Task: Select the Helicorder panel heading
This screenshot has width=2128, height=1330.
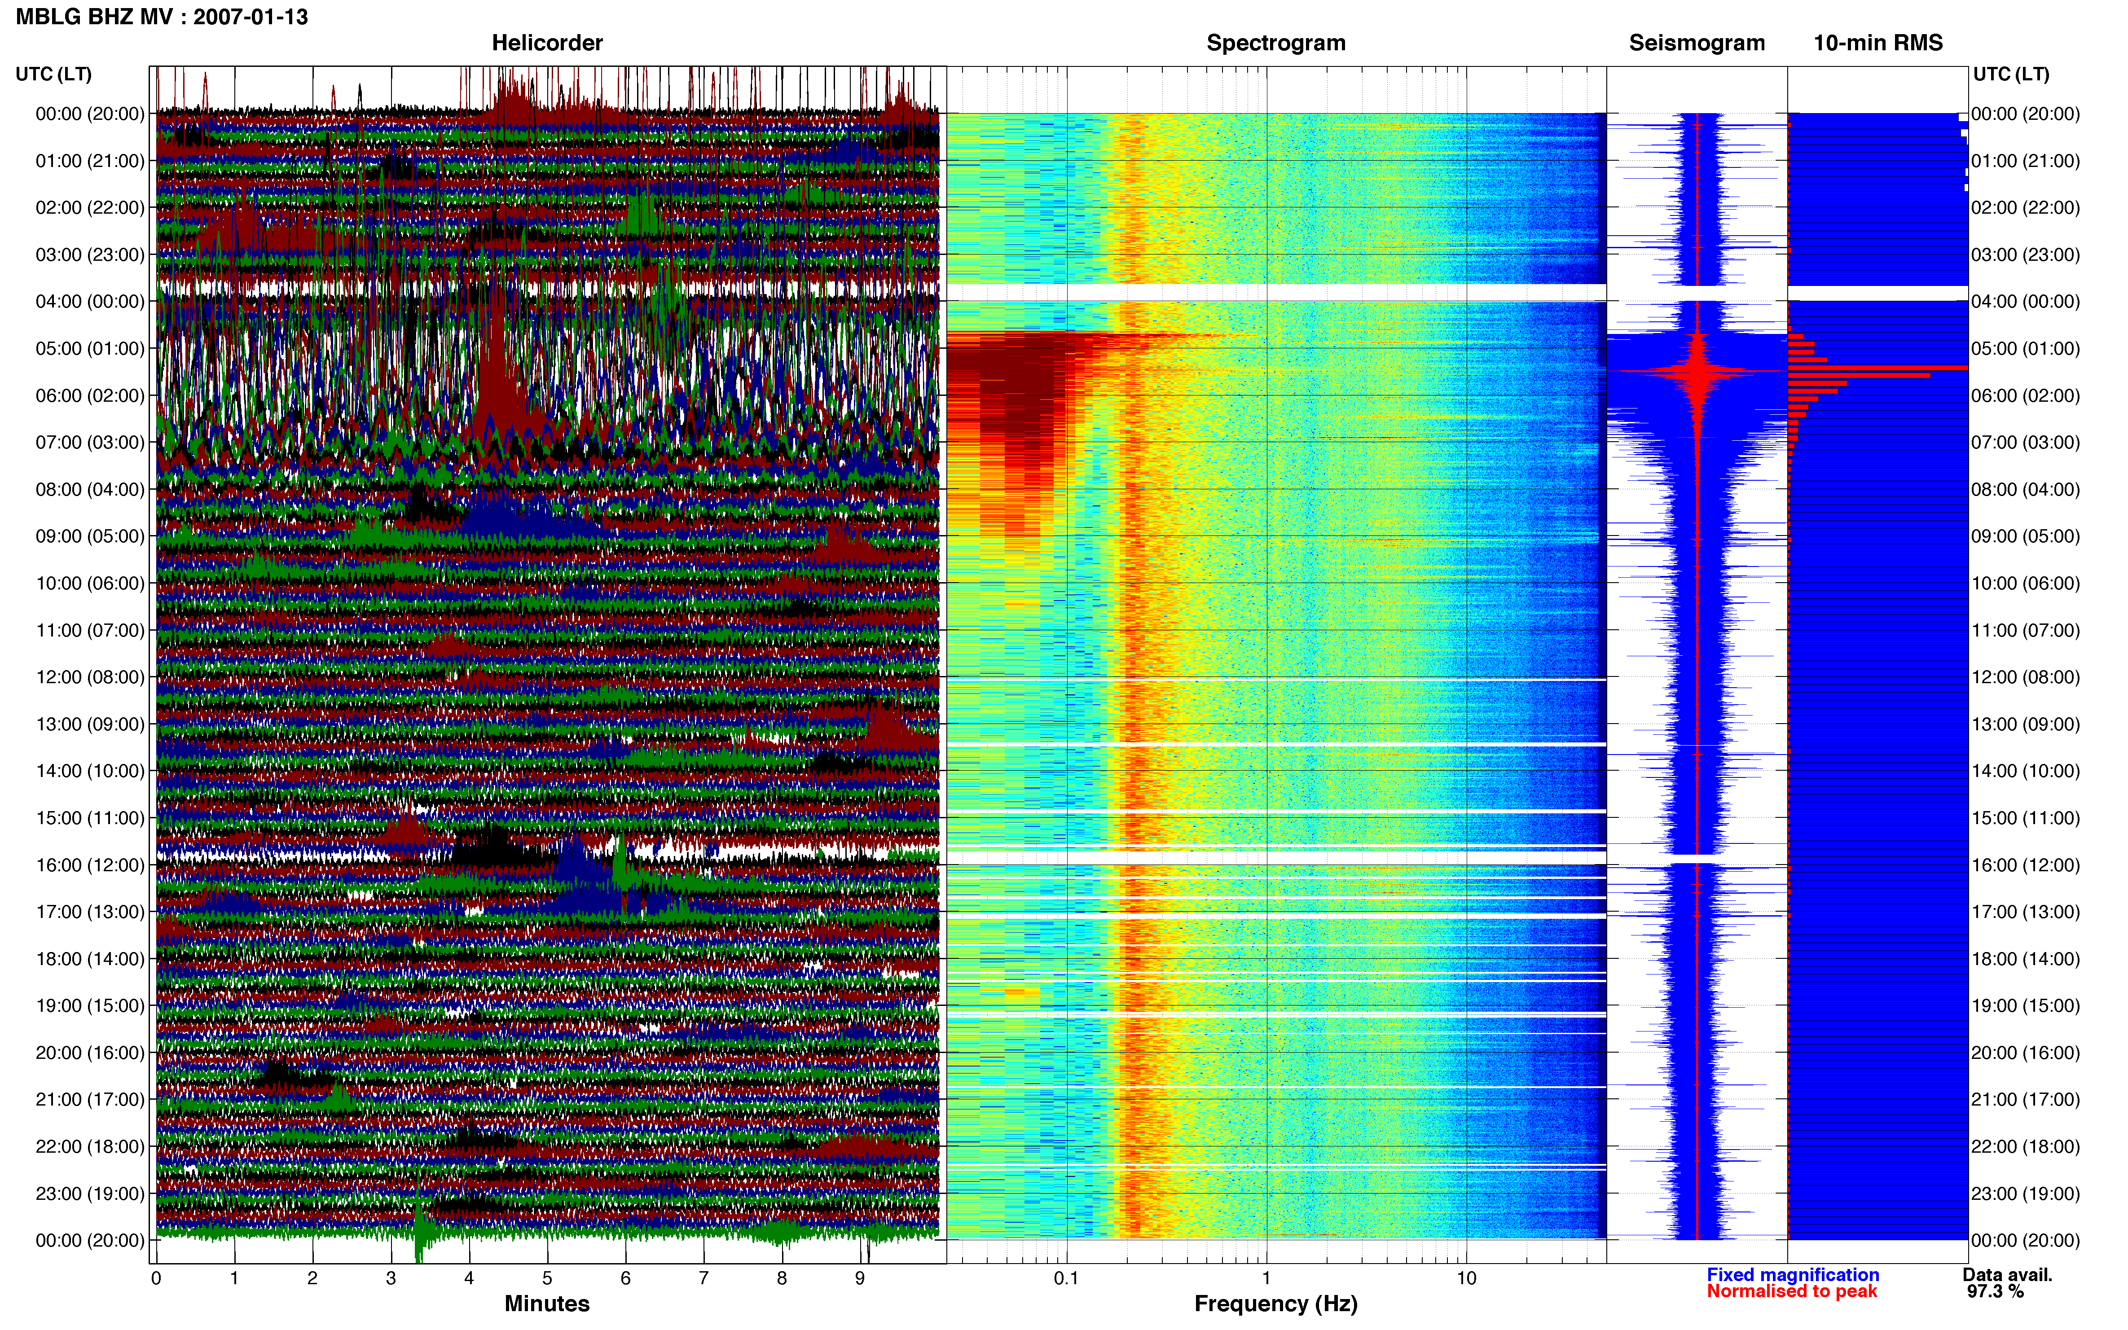Action: pos(547,43)
